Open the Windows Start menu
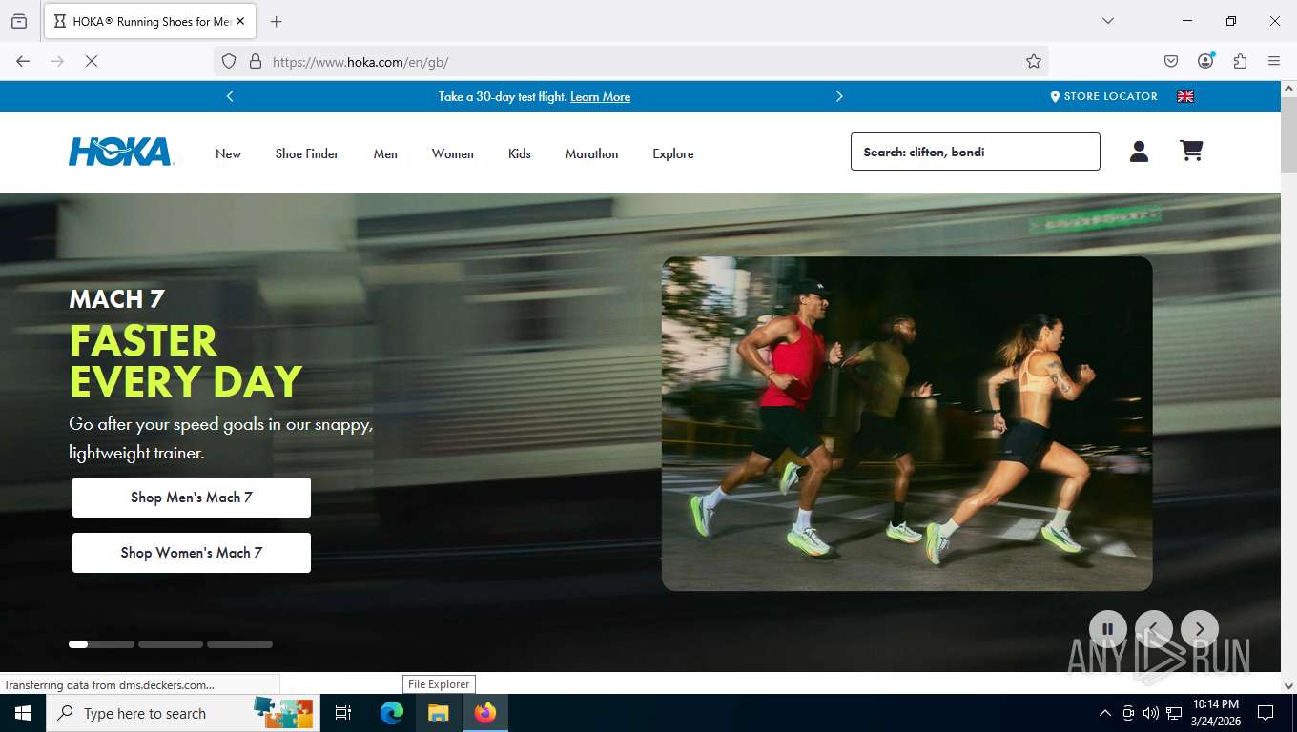 (22, 713)
